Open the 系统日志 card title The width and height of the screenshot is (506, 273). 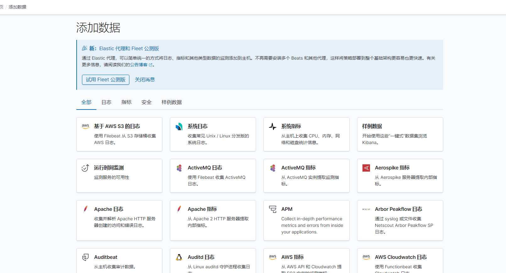point(198,126)
